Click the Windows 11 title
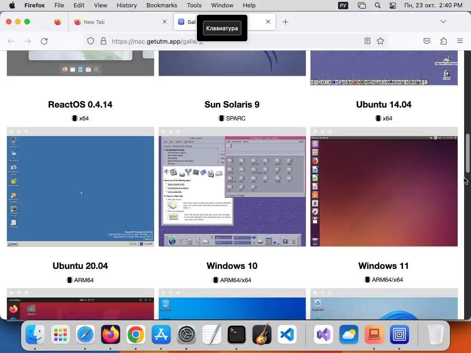The image size is (471, 353). [384, 266]
